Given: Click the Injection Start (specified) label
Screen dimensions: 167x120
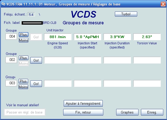Looking at the screenshot, I should (87, 45).
